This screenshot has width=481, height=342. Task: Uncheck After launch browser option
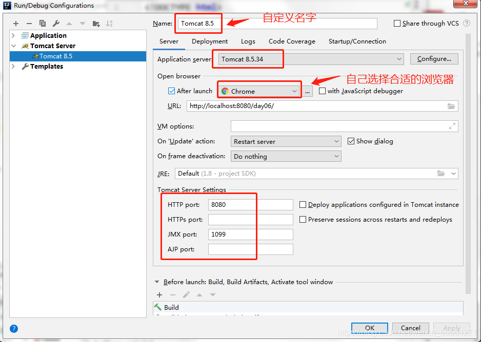click(171, 91)
